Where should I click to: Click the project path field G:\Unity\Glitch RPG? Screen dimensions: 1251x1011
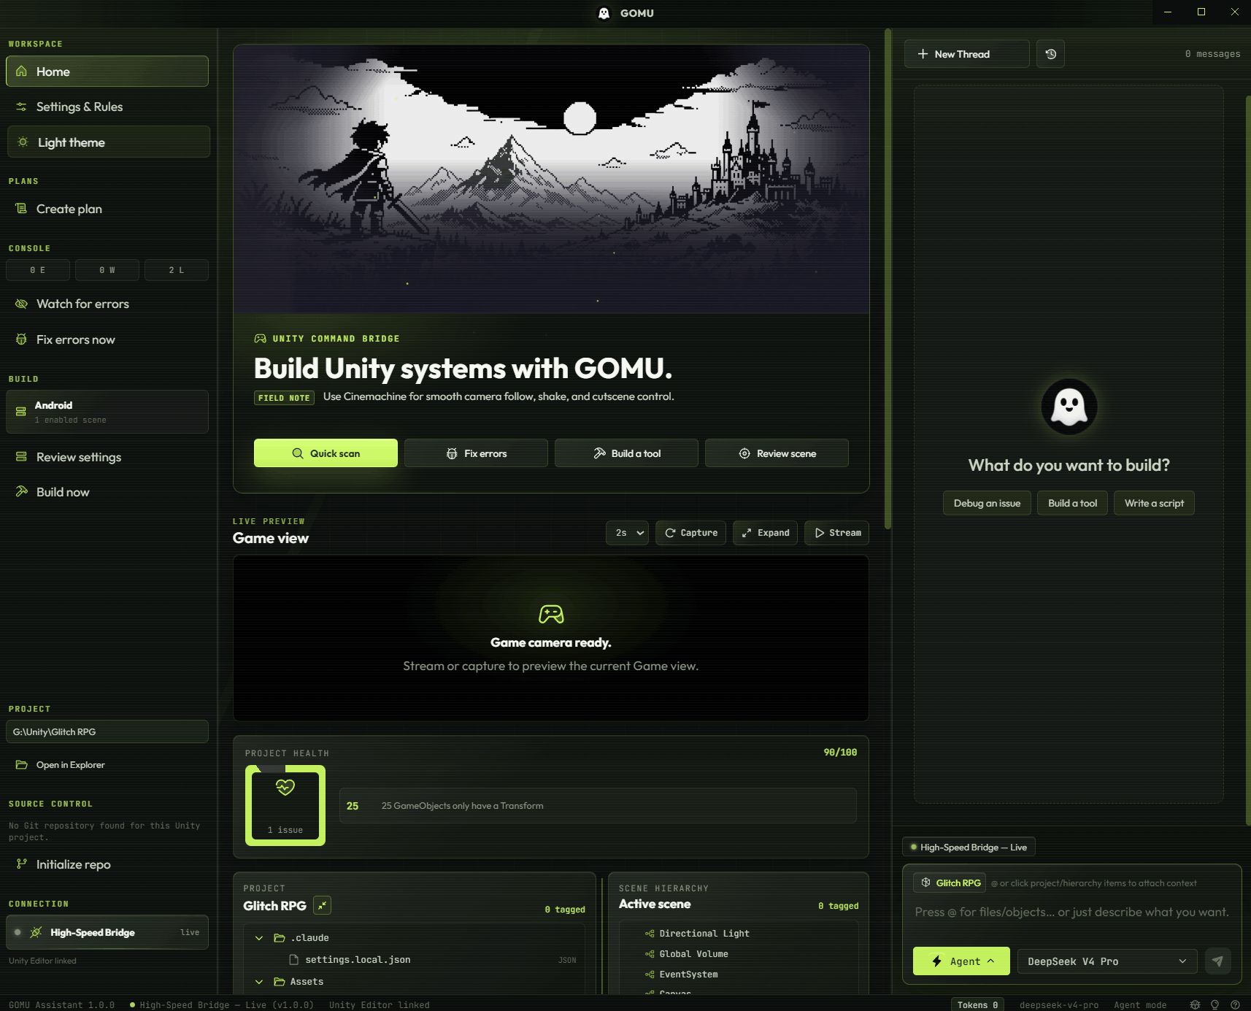107,731
